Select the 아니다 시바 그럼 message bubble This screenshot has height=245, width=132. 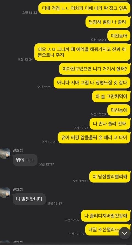(x=92, y=83)
